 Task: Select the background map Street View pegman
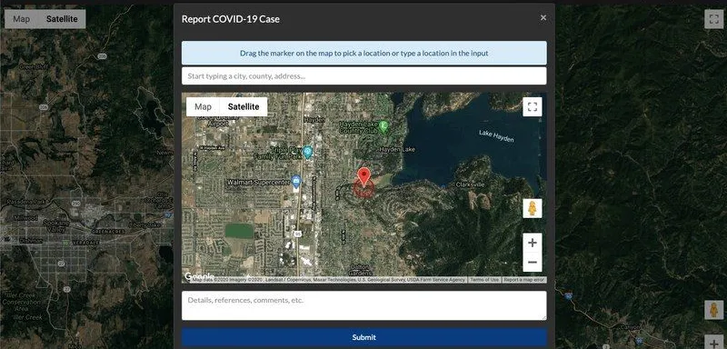pyautogui.click(x=714, y=310)
